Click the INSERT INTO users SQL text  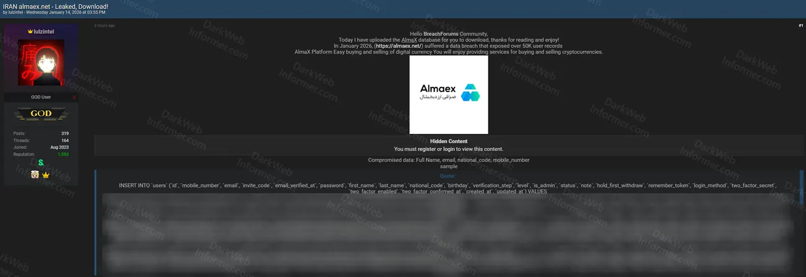pyautogui.click(x=448, y=188)
